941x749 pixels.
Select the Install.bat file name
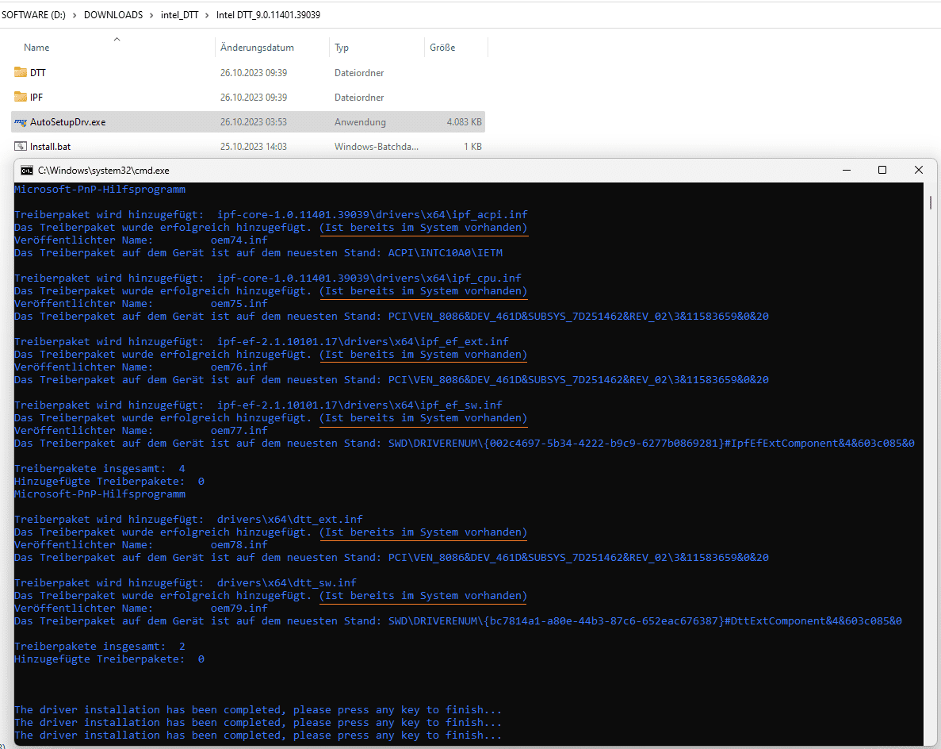pyautogui.click(x=51, y=147)
